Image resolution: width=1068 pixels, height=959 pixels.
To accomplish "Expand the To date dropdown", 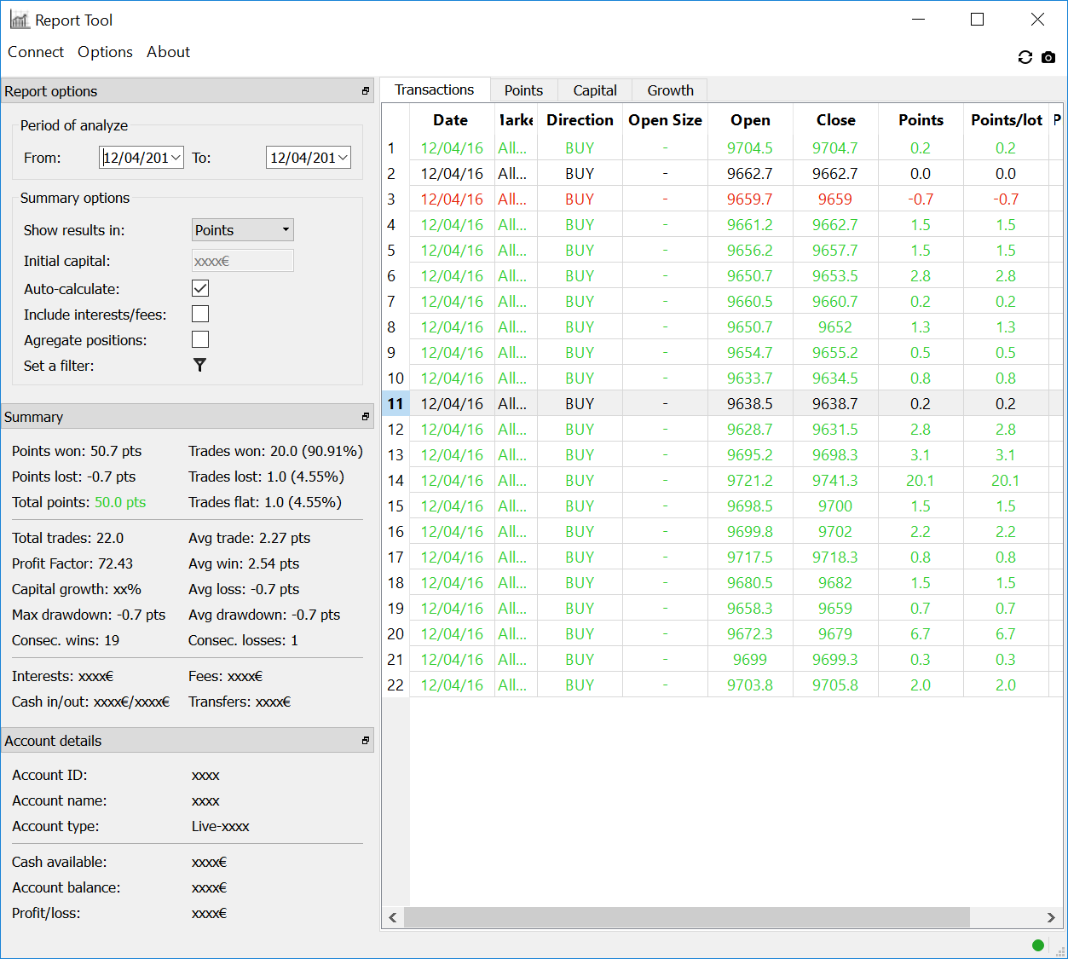I will pos(343,158).
